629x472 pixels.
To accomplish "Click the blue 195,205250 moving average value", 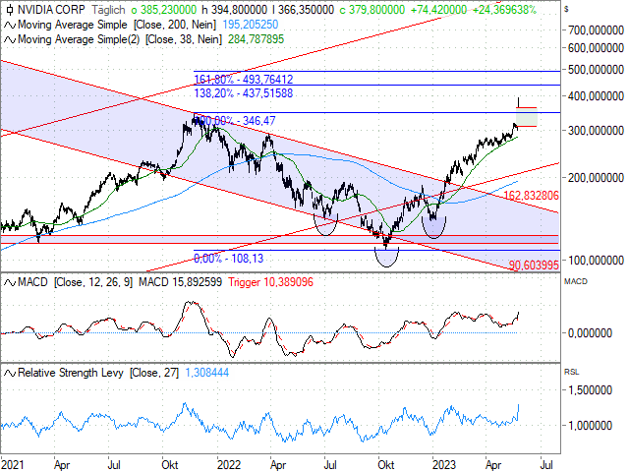I will coord(251,25).
